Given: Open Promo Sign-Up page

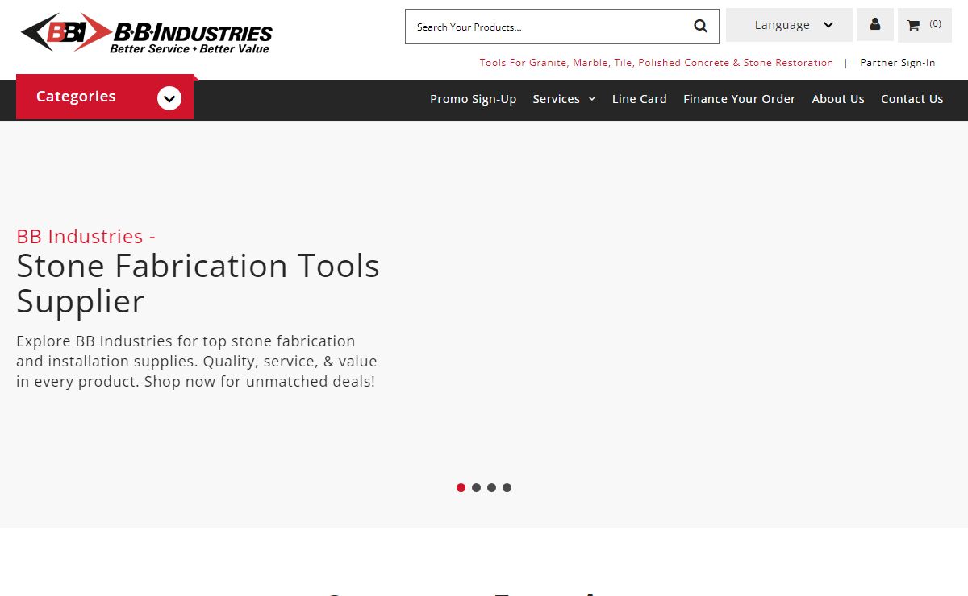Looking at the screenshot, I should pos(473,99).
